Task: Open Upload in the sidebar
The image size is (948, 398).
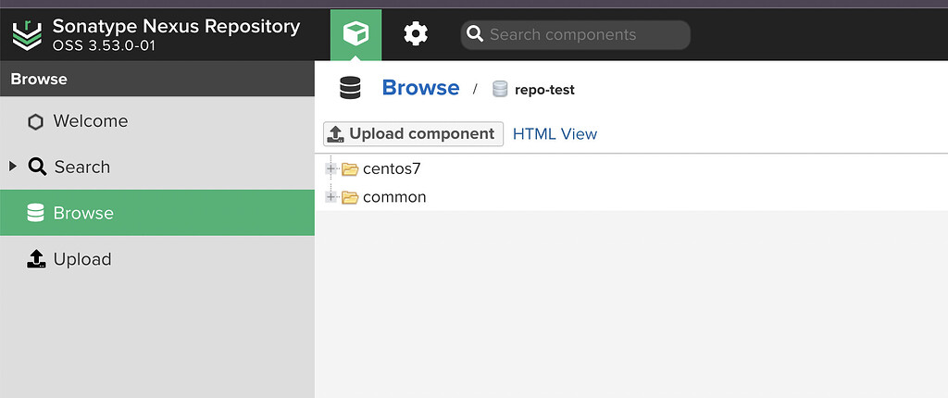Action: coord(157,259)
